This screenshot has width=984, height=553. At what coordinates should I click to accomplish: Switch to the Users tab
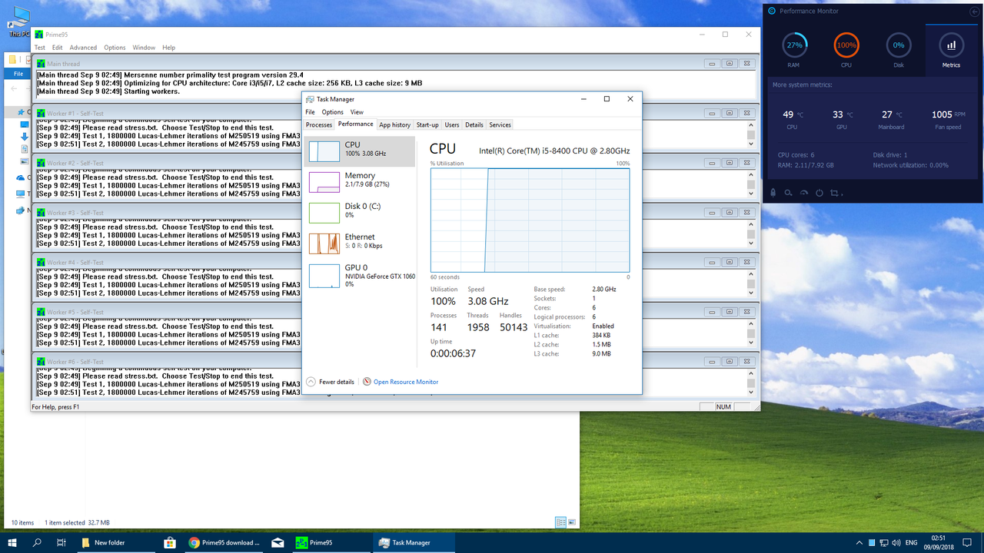(452, 124)
